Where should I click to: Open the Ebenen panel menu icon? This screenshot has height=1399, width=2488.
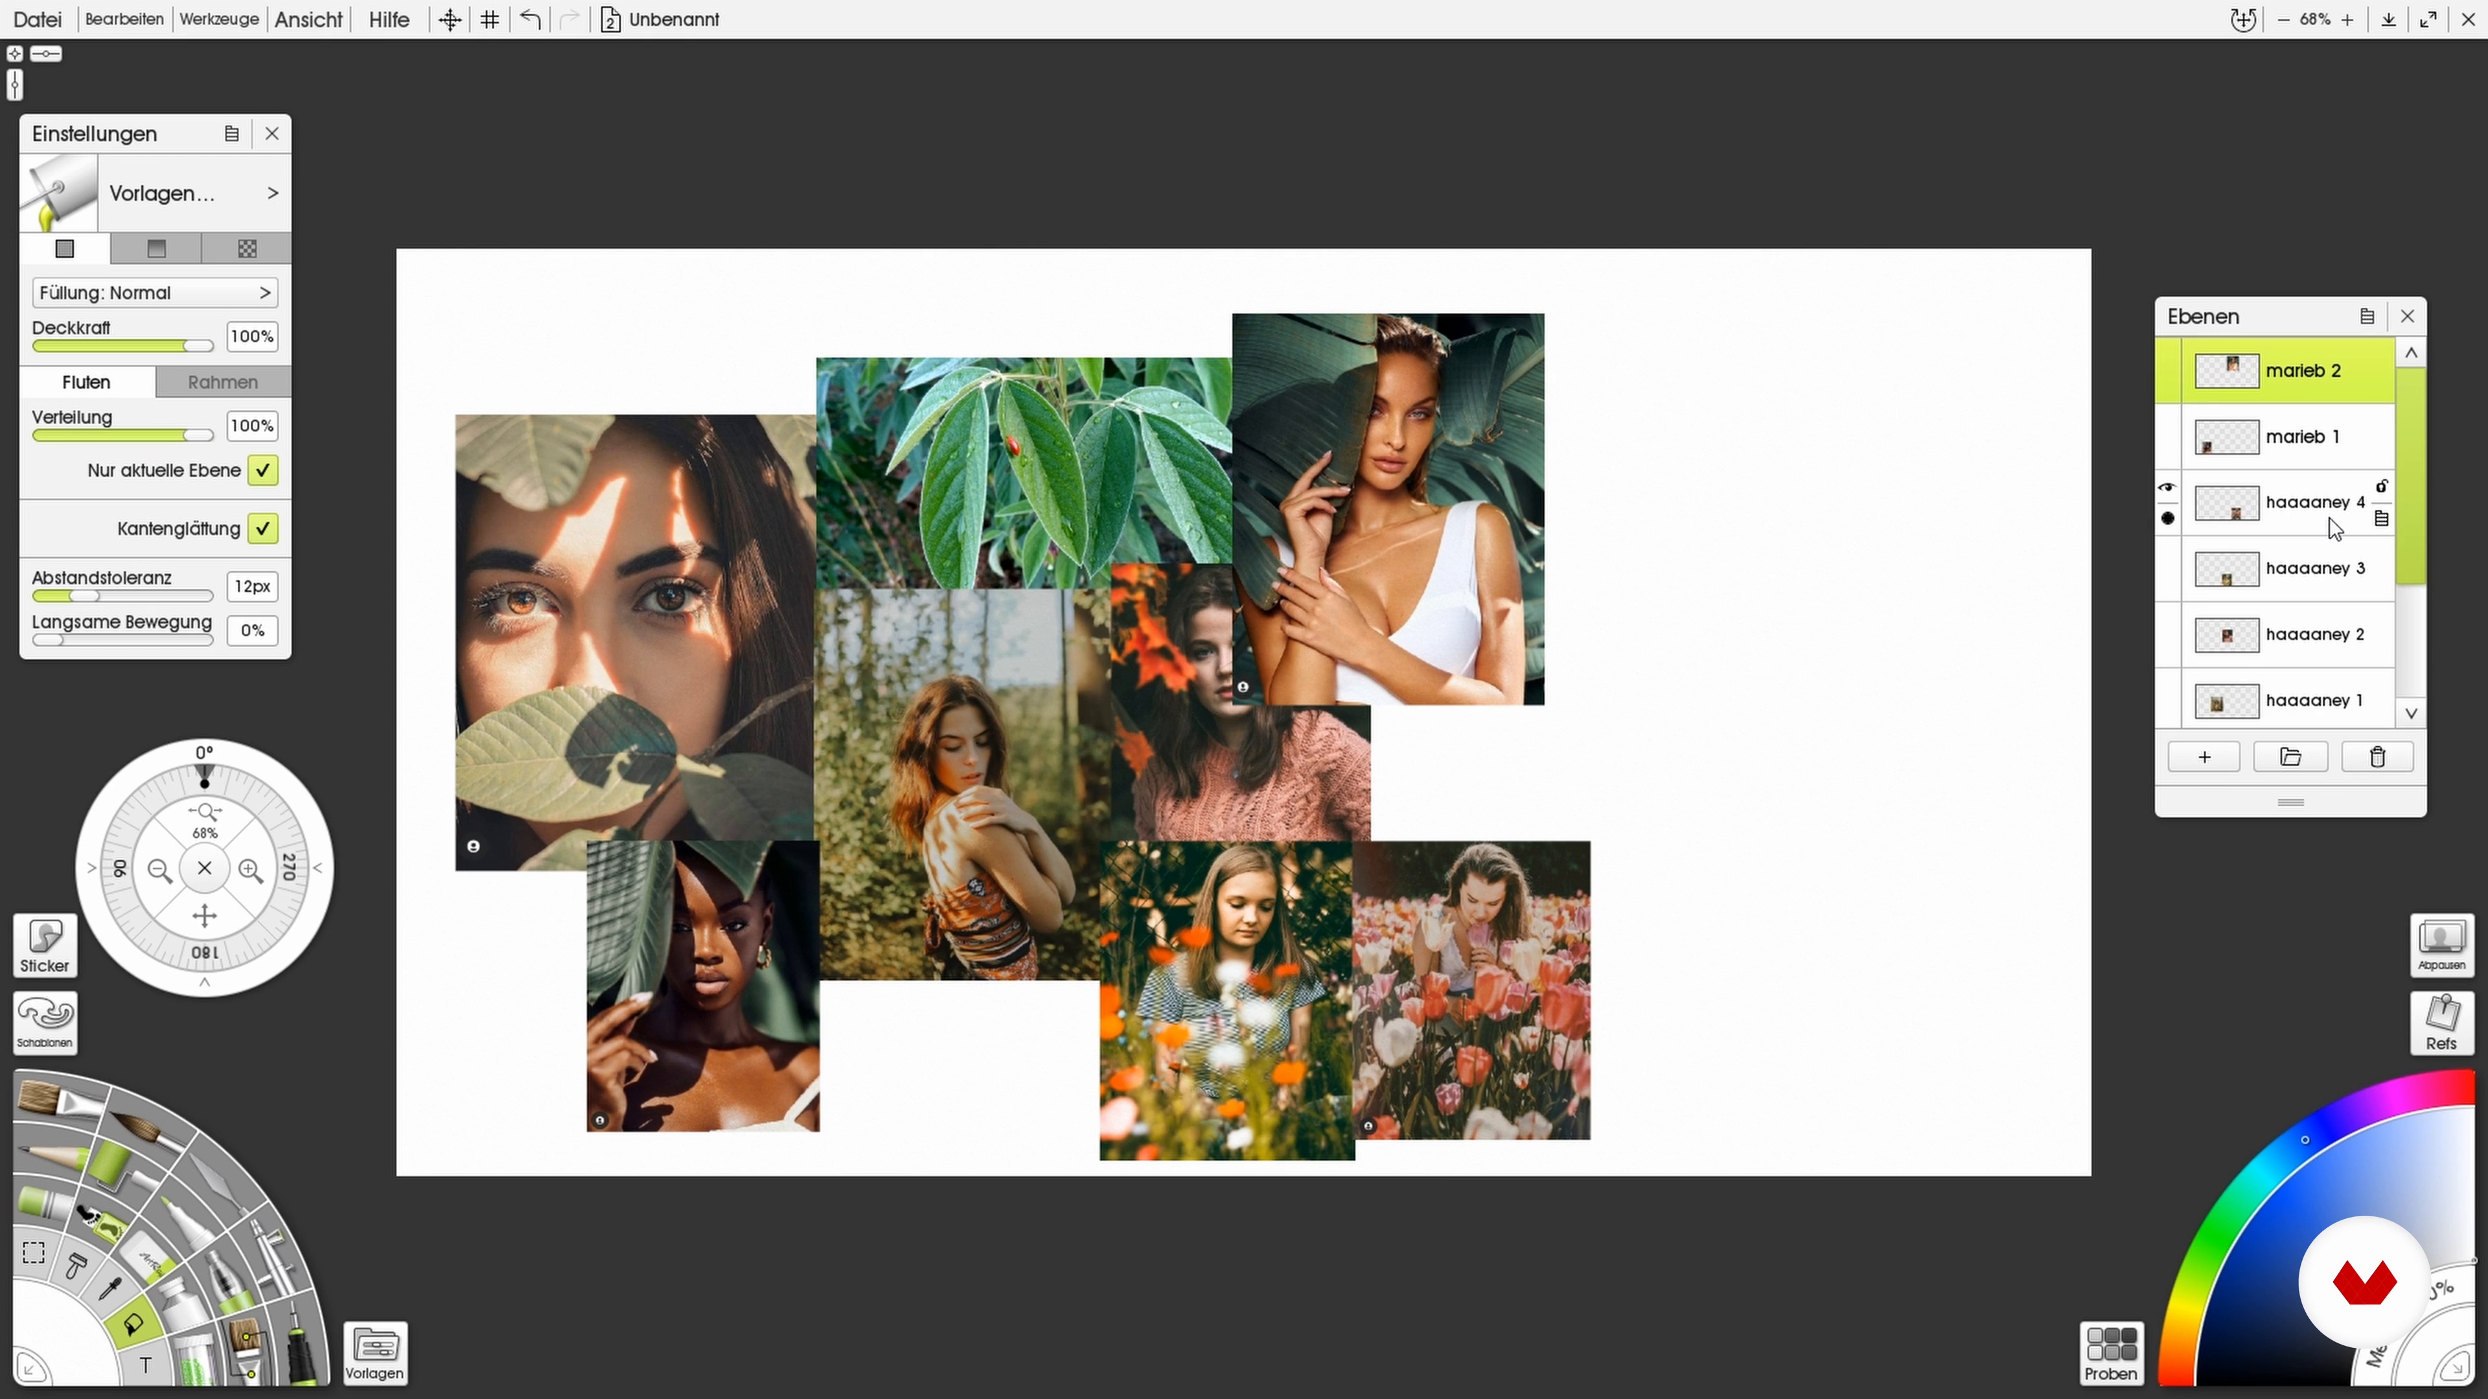point(2367,315)
